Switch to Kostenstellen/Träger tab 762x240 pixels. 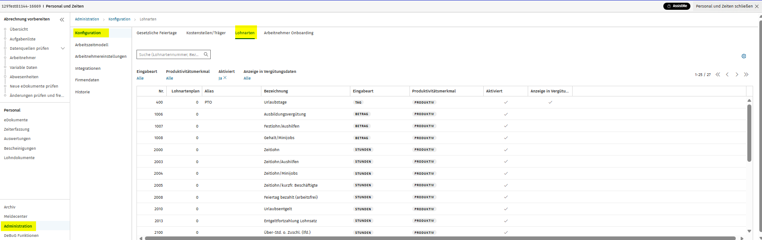pyautogui.click(x=206, y=33)
